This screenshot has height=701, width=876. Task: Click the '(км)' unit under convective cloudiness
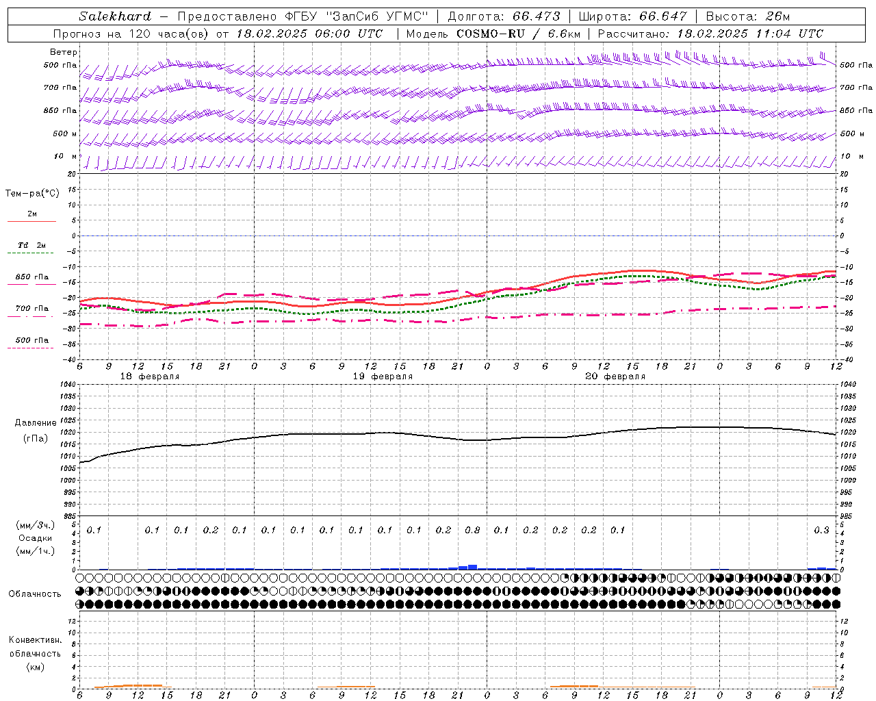36,667
